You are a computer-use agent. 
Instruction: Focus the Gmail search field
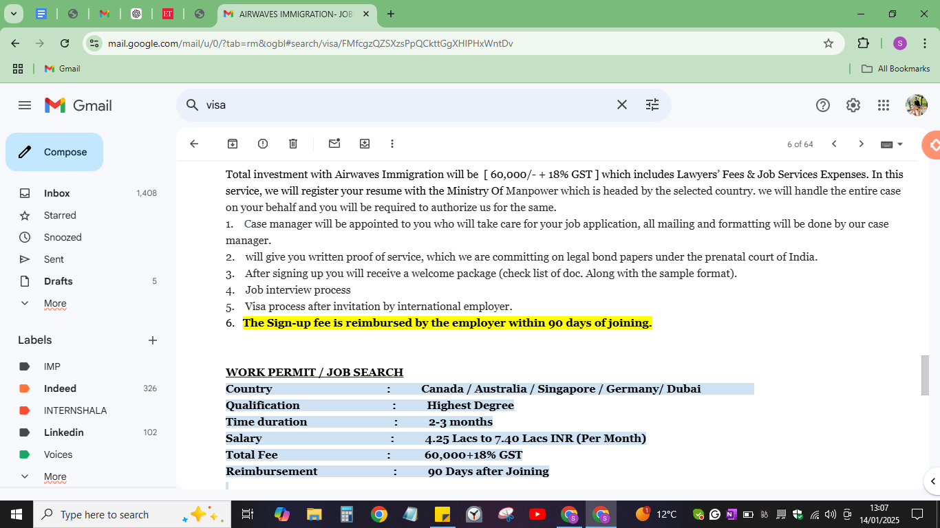click(406, 104)
